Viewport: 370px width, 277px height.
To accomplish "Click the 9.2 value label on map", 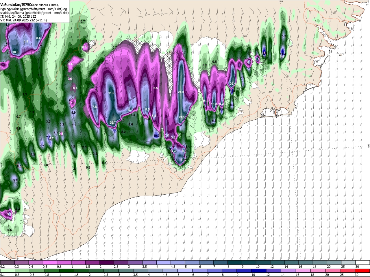I will 222,104.
